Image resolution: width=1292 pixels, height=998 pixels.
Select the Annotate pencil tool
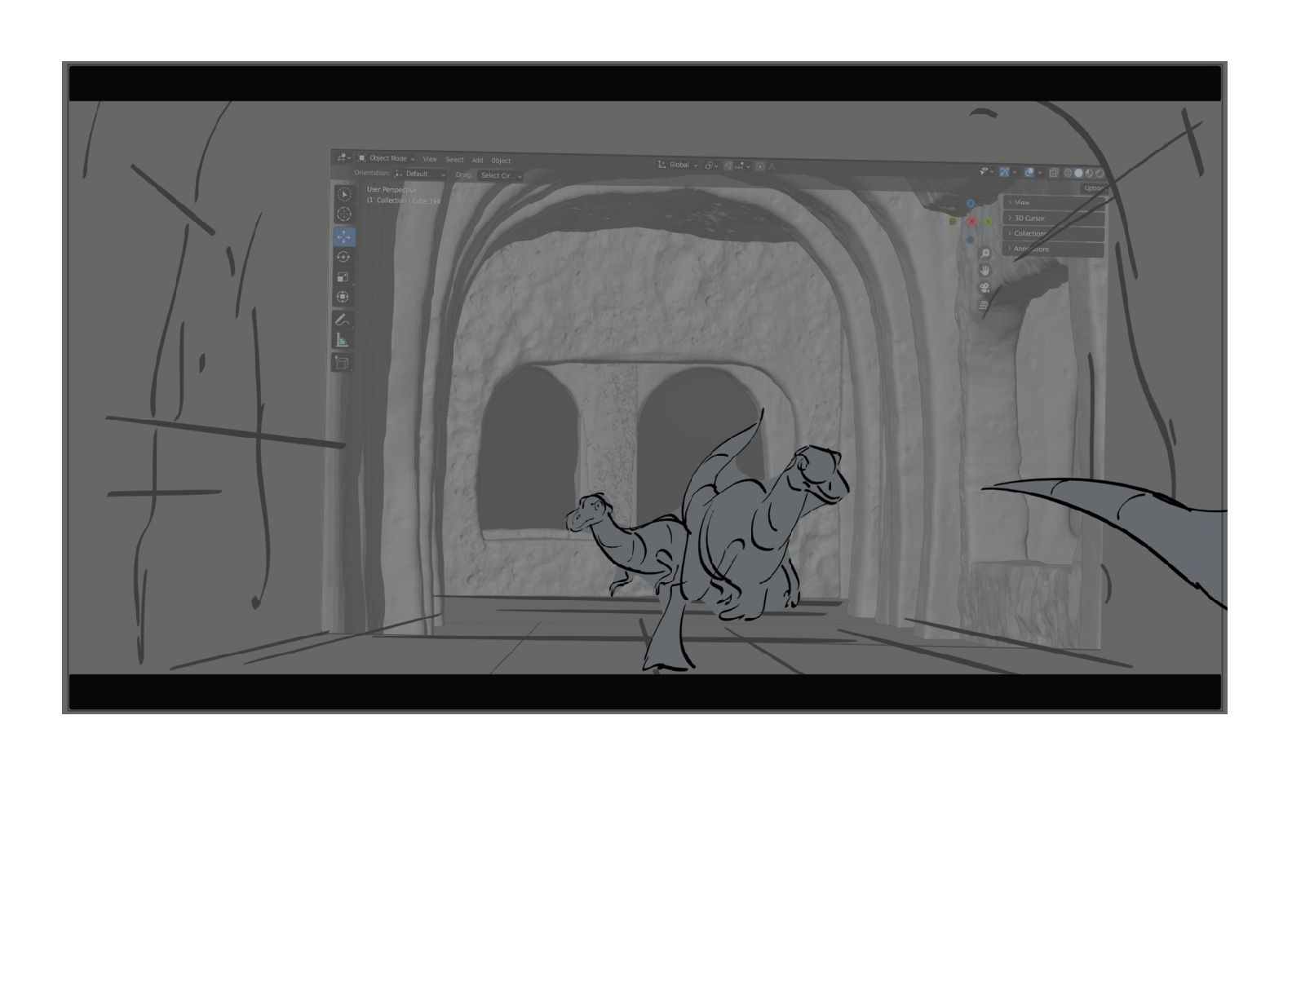342,320
